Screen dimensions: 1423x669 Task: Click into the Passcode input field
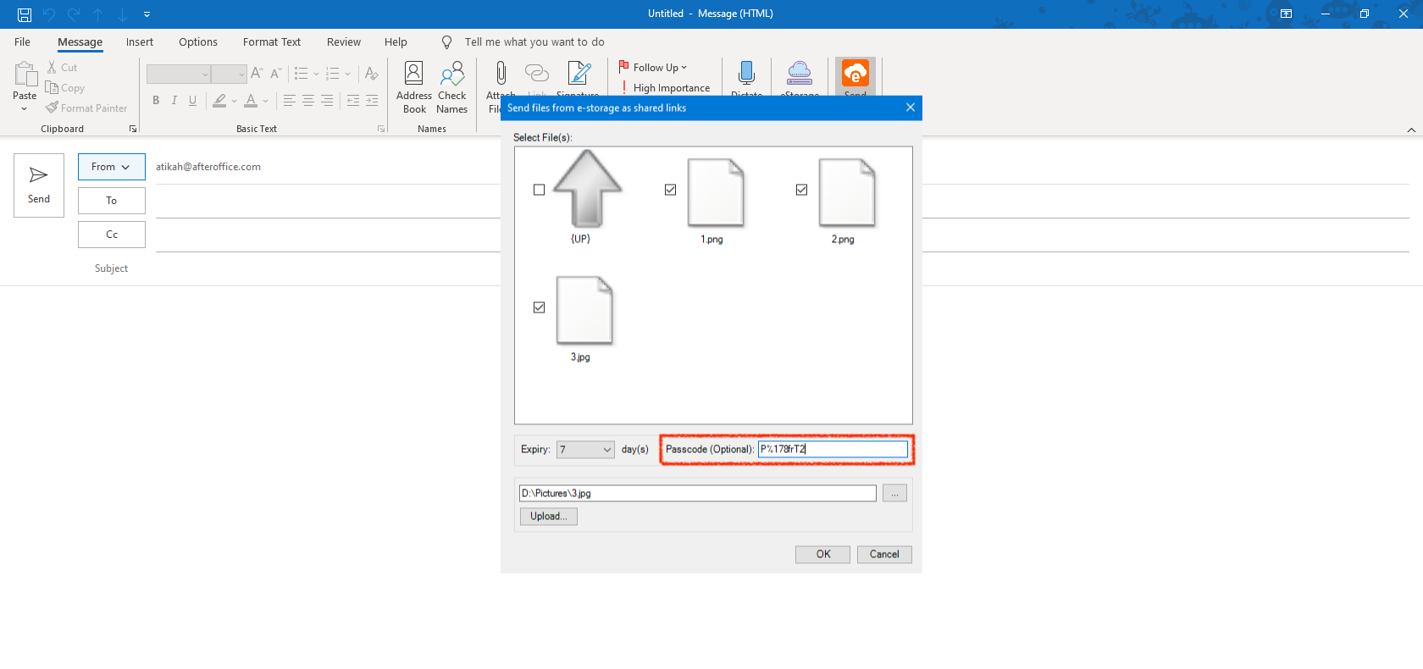pos(832,450)
